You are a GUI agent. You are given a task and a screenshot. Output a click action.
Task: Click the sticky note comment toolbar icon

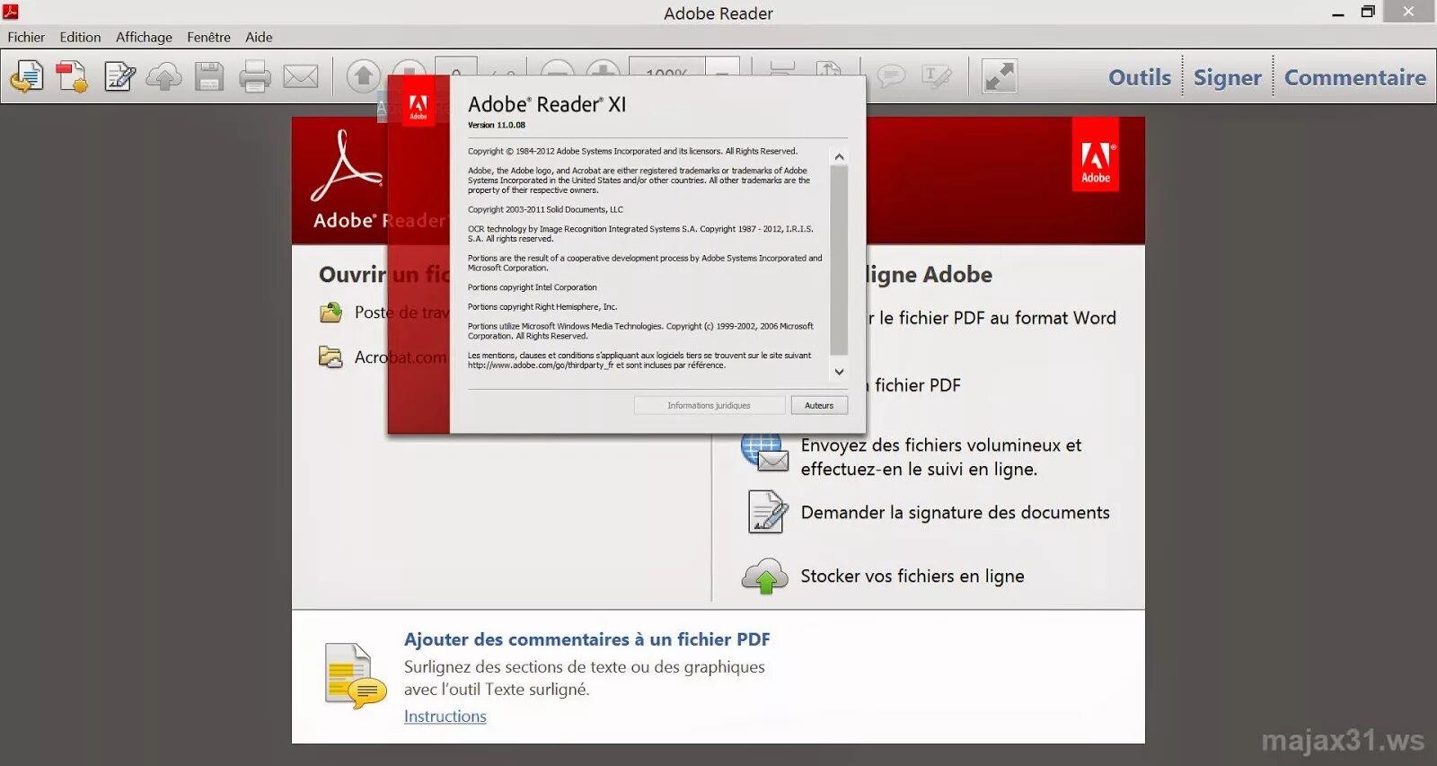[891, 75]
